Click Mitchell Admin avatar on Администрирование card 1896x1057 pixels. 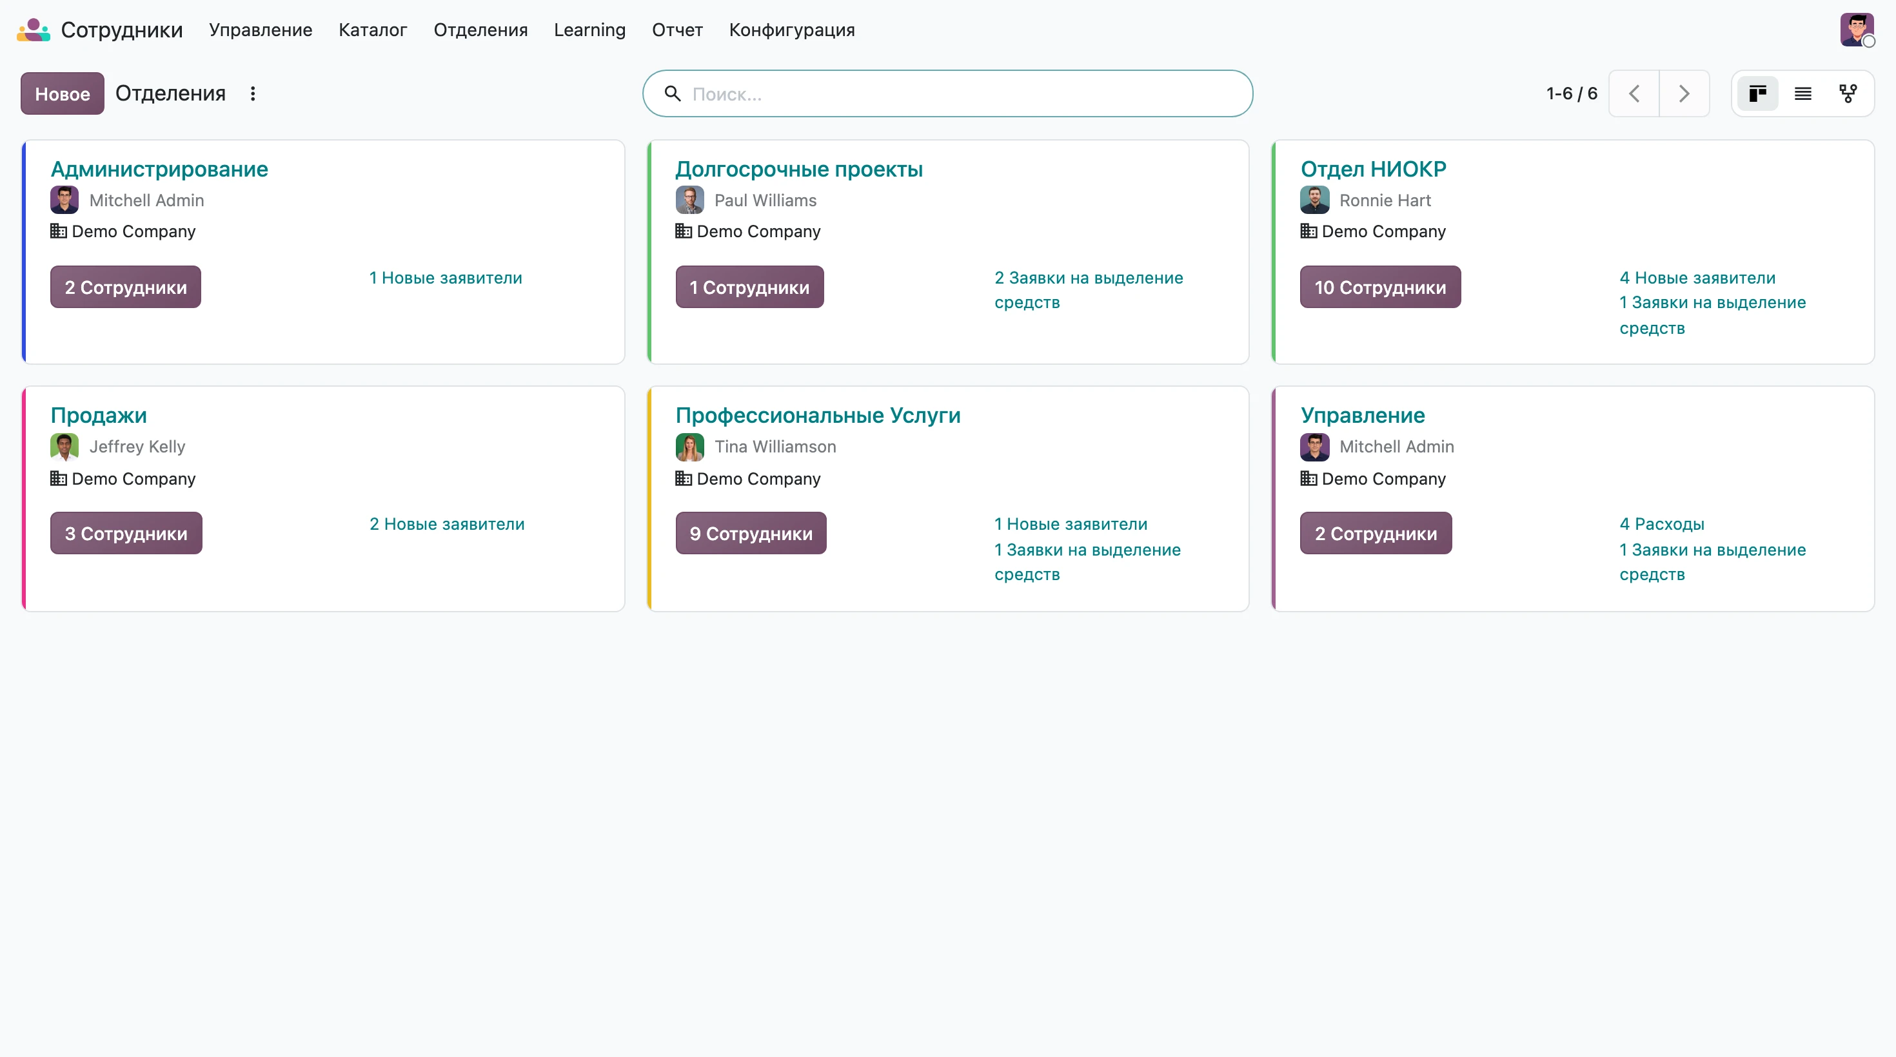pos(64,200)
